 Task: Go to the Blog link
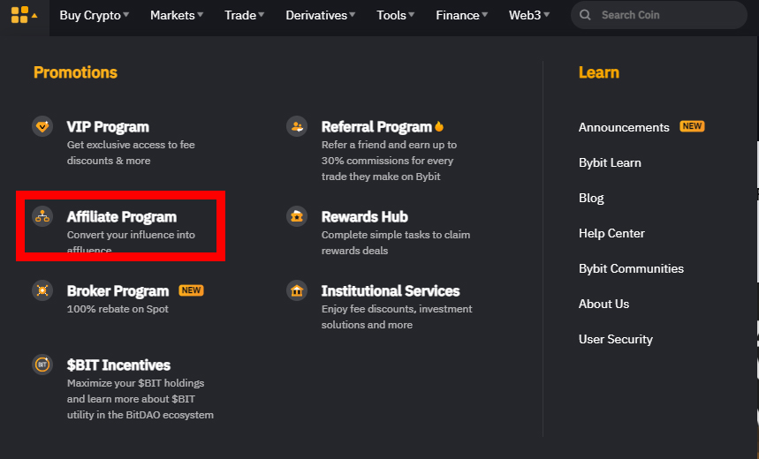(591, 198)
